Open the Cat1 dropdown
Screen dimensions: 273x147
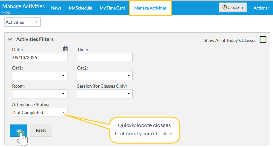click(40, 76)
